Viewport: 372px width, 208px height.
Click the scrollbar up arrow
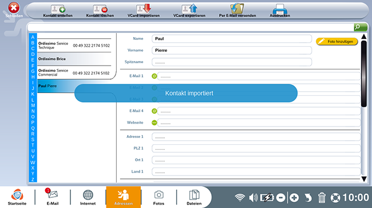tap(363, 36)
